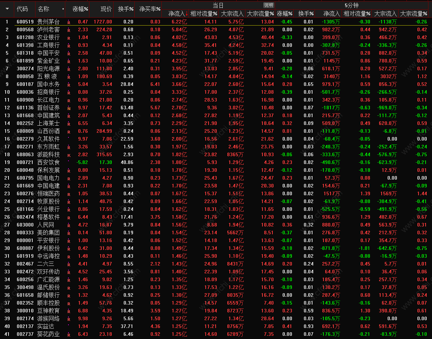Click 5-minute net inflow 3140万 of 五粮液
The image size is (432, 339).
[x=332, y=76]
